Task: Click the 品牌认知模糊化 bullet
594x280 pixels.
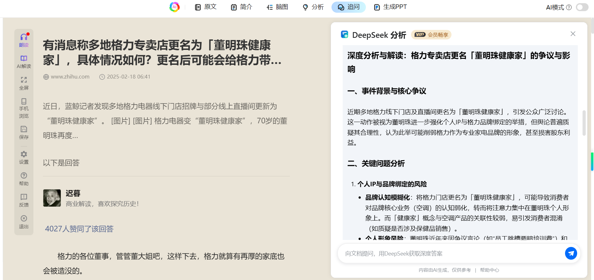Action: point(388,197)
